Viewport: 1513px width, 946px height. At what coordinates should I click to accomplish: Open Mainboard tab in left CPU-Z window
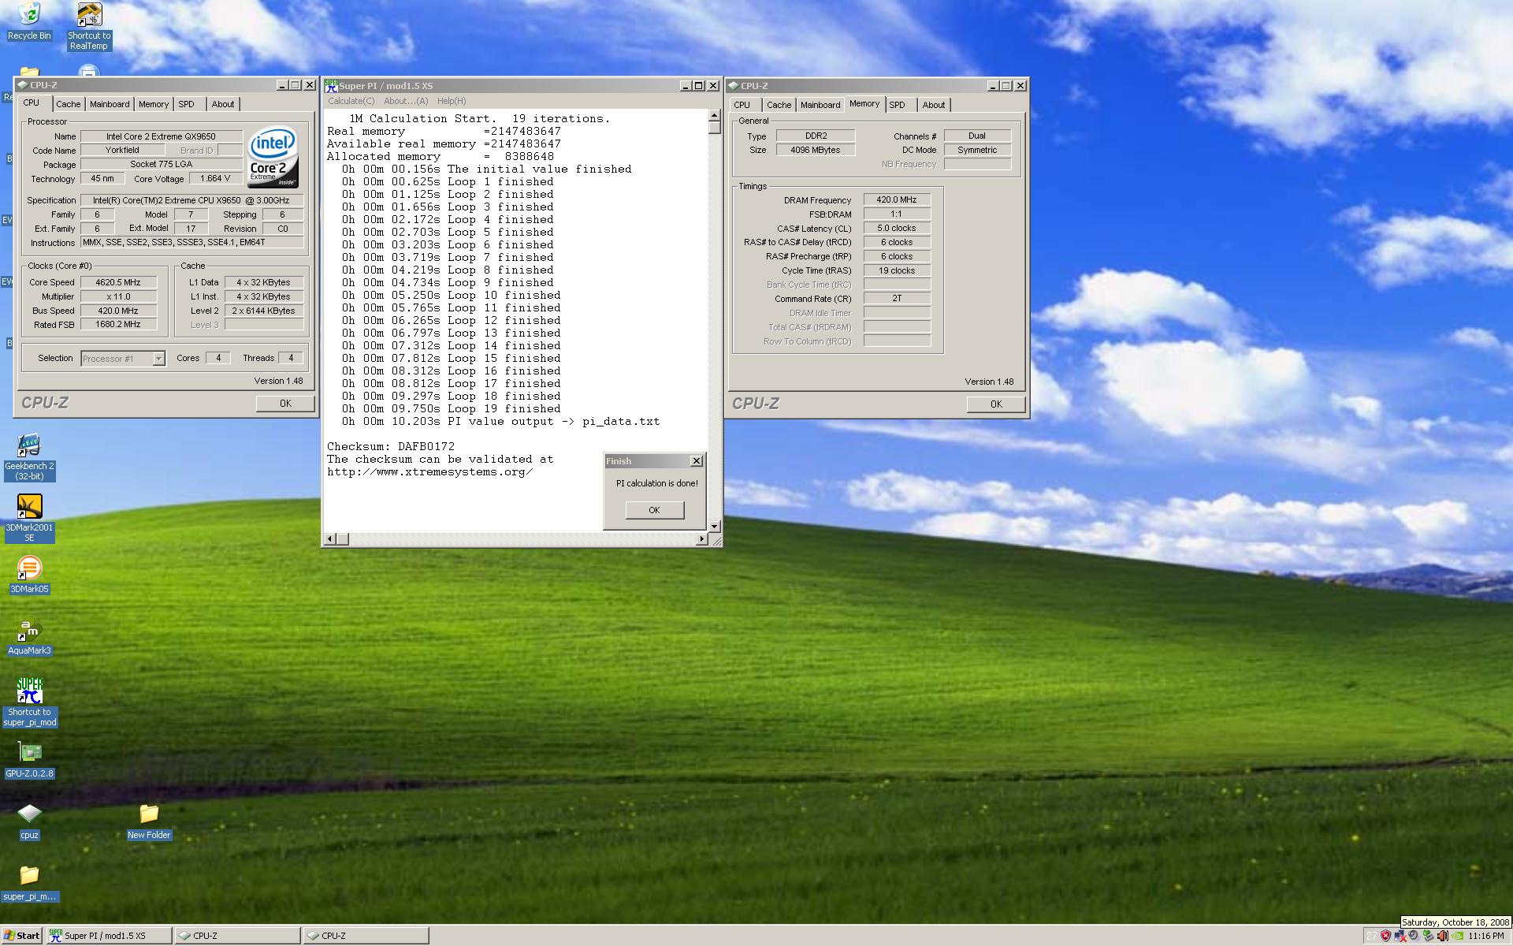pos(110,104)
